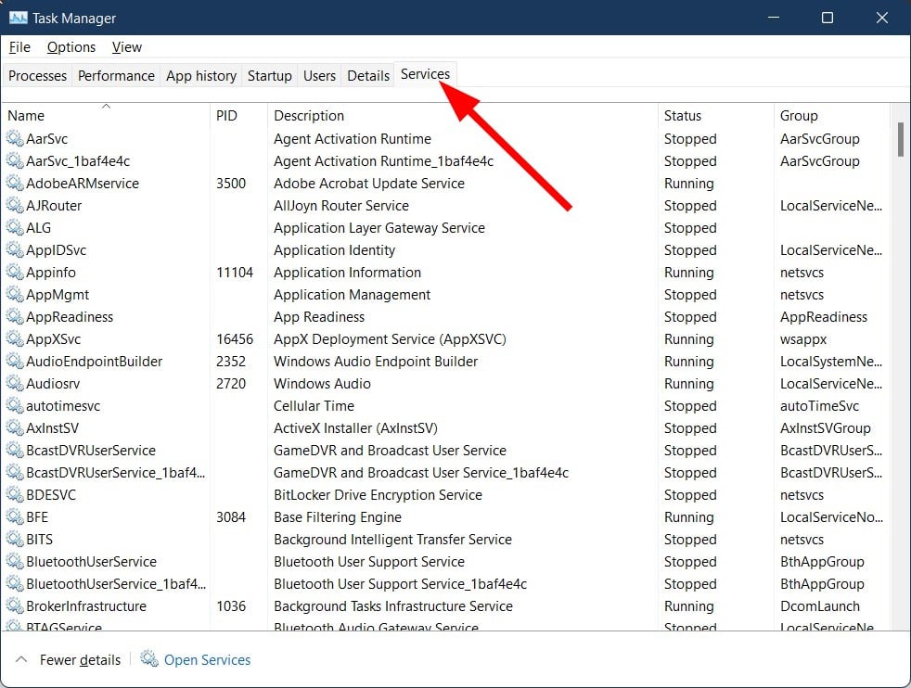Click the gear icon beside AJRouter

click(15, 205)
